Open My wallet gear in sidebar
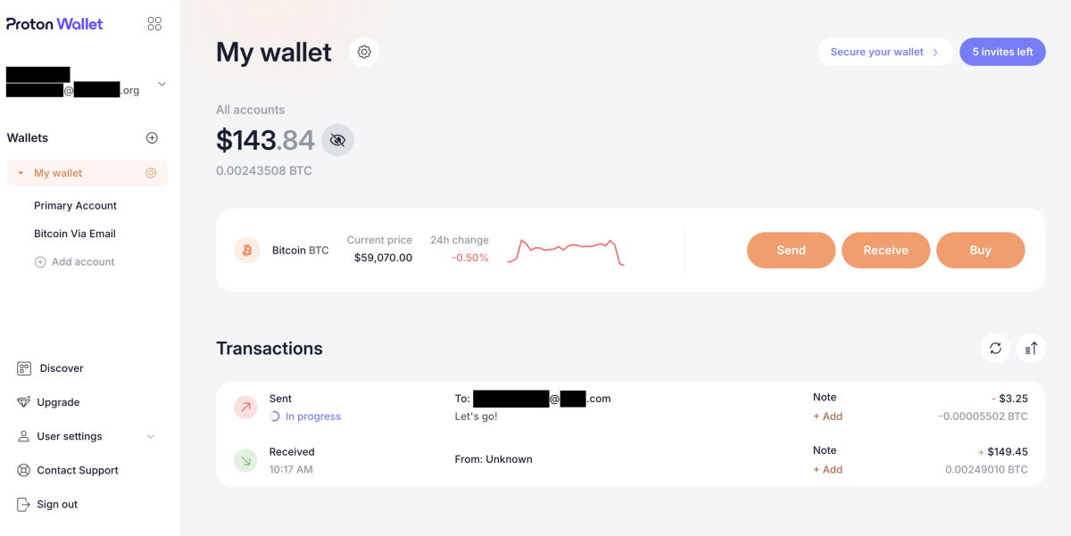Viewport: 1071px width, 536px height. [151, 173]
